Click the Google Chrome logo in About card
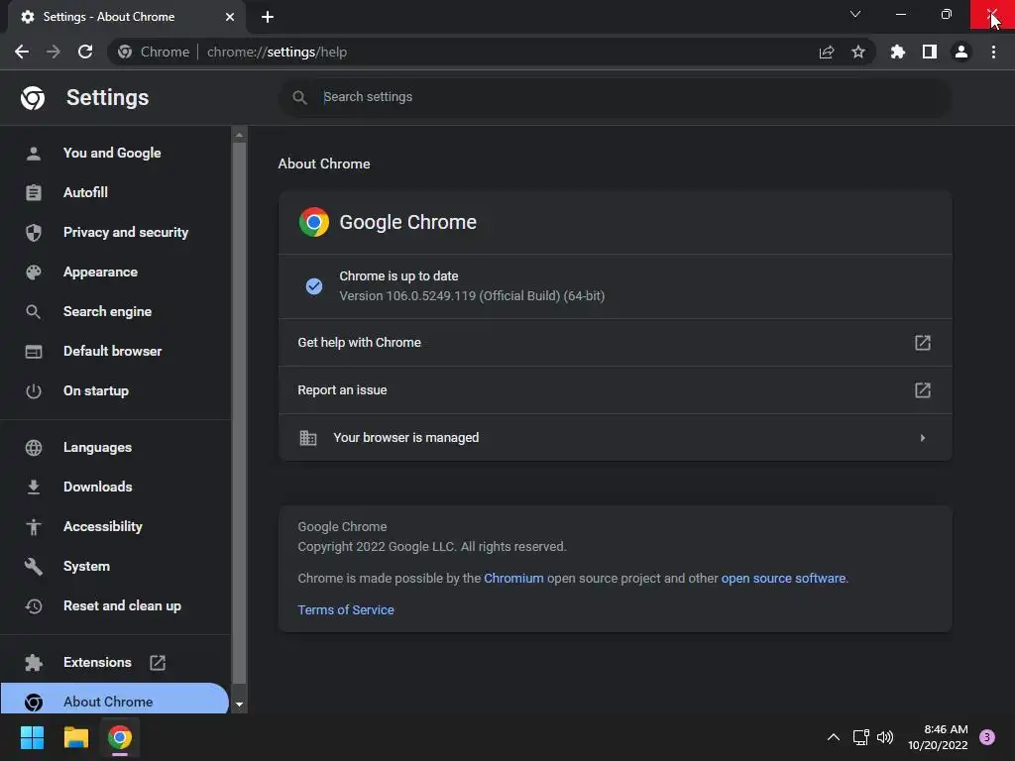This screenshot has height=761, width=1015. (314, 222)
